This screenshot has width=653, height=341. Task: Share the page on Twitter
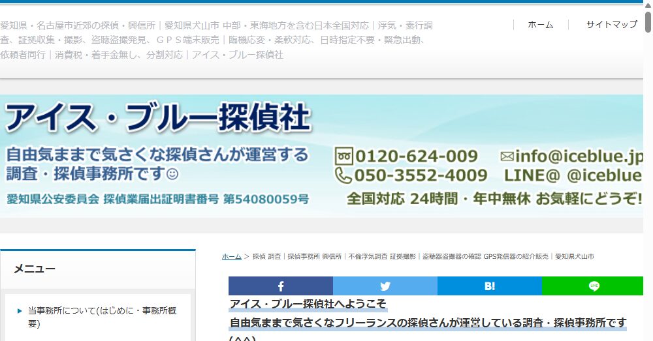point(385,286)
